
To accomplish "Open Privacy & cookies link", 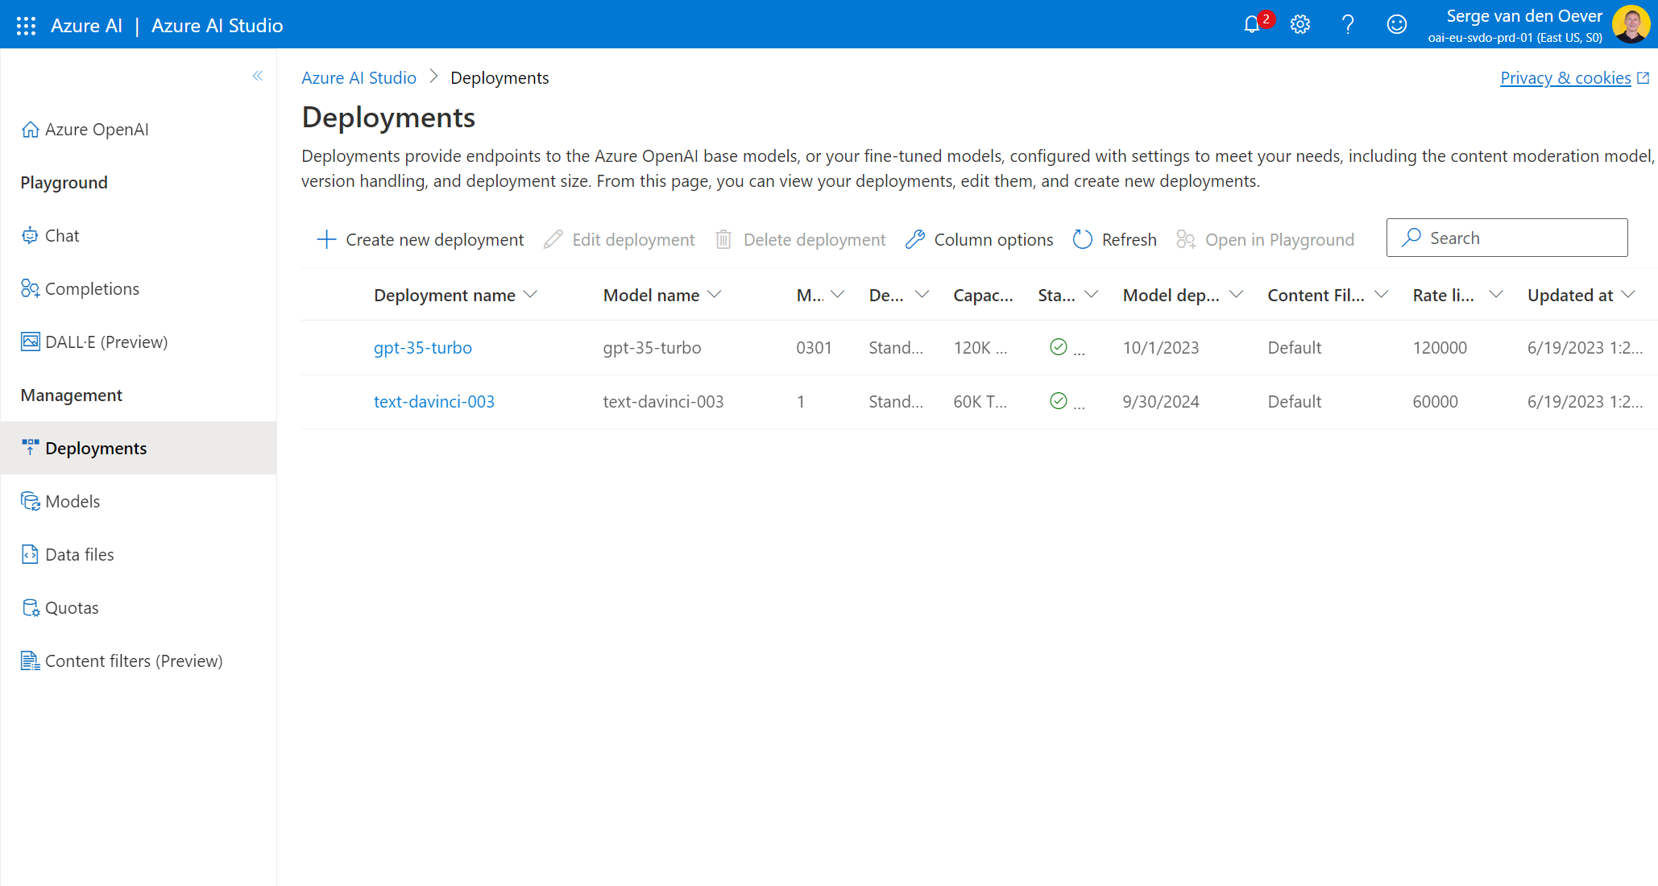I will click(x=1565, y=78).
